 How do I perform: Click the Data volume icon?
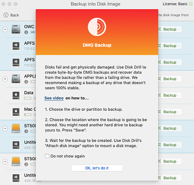(16, 95)
